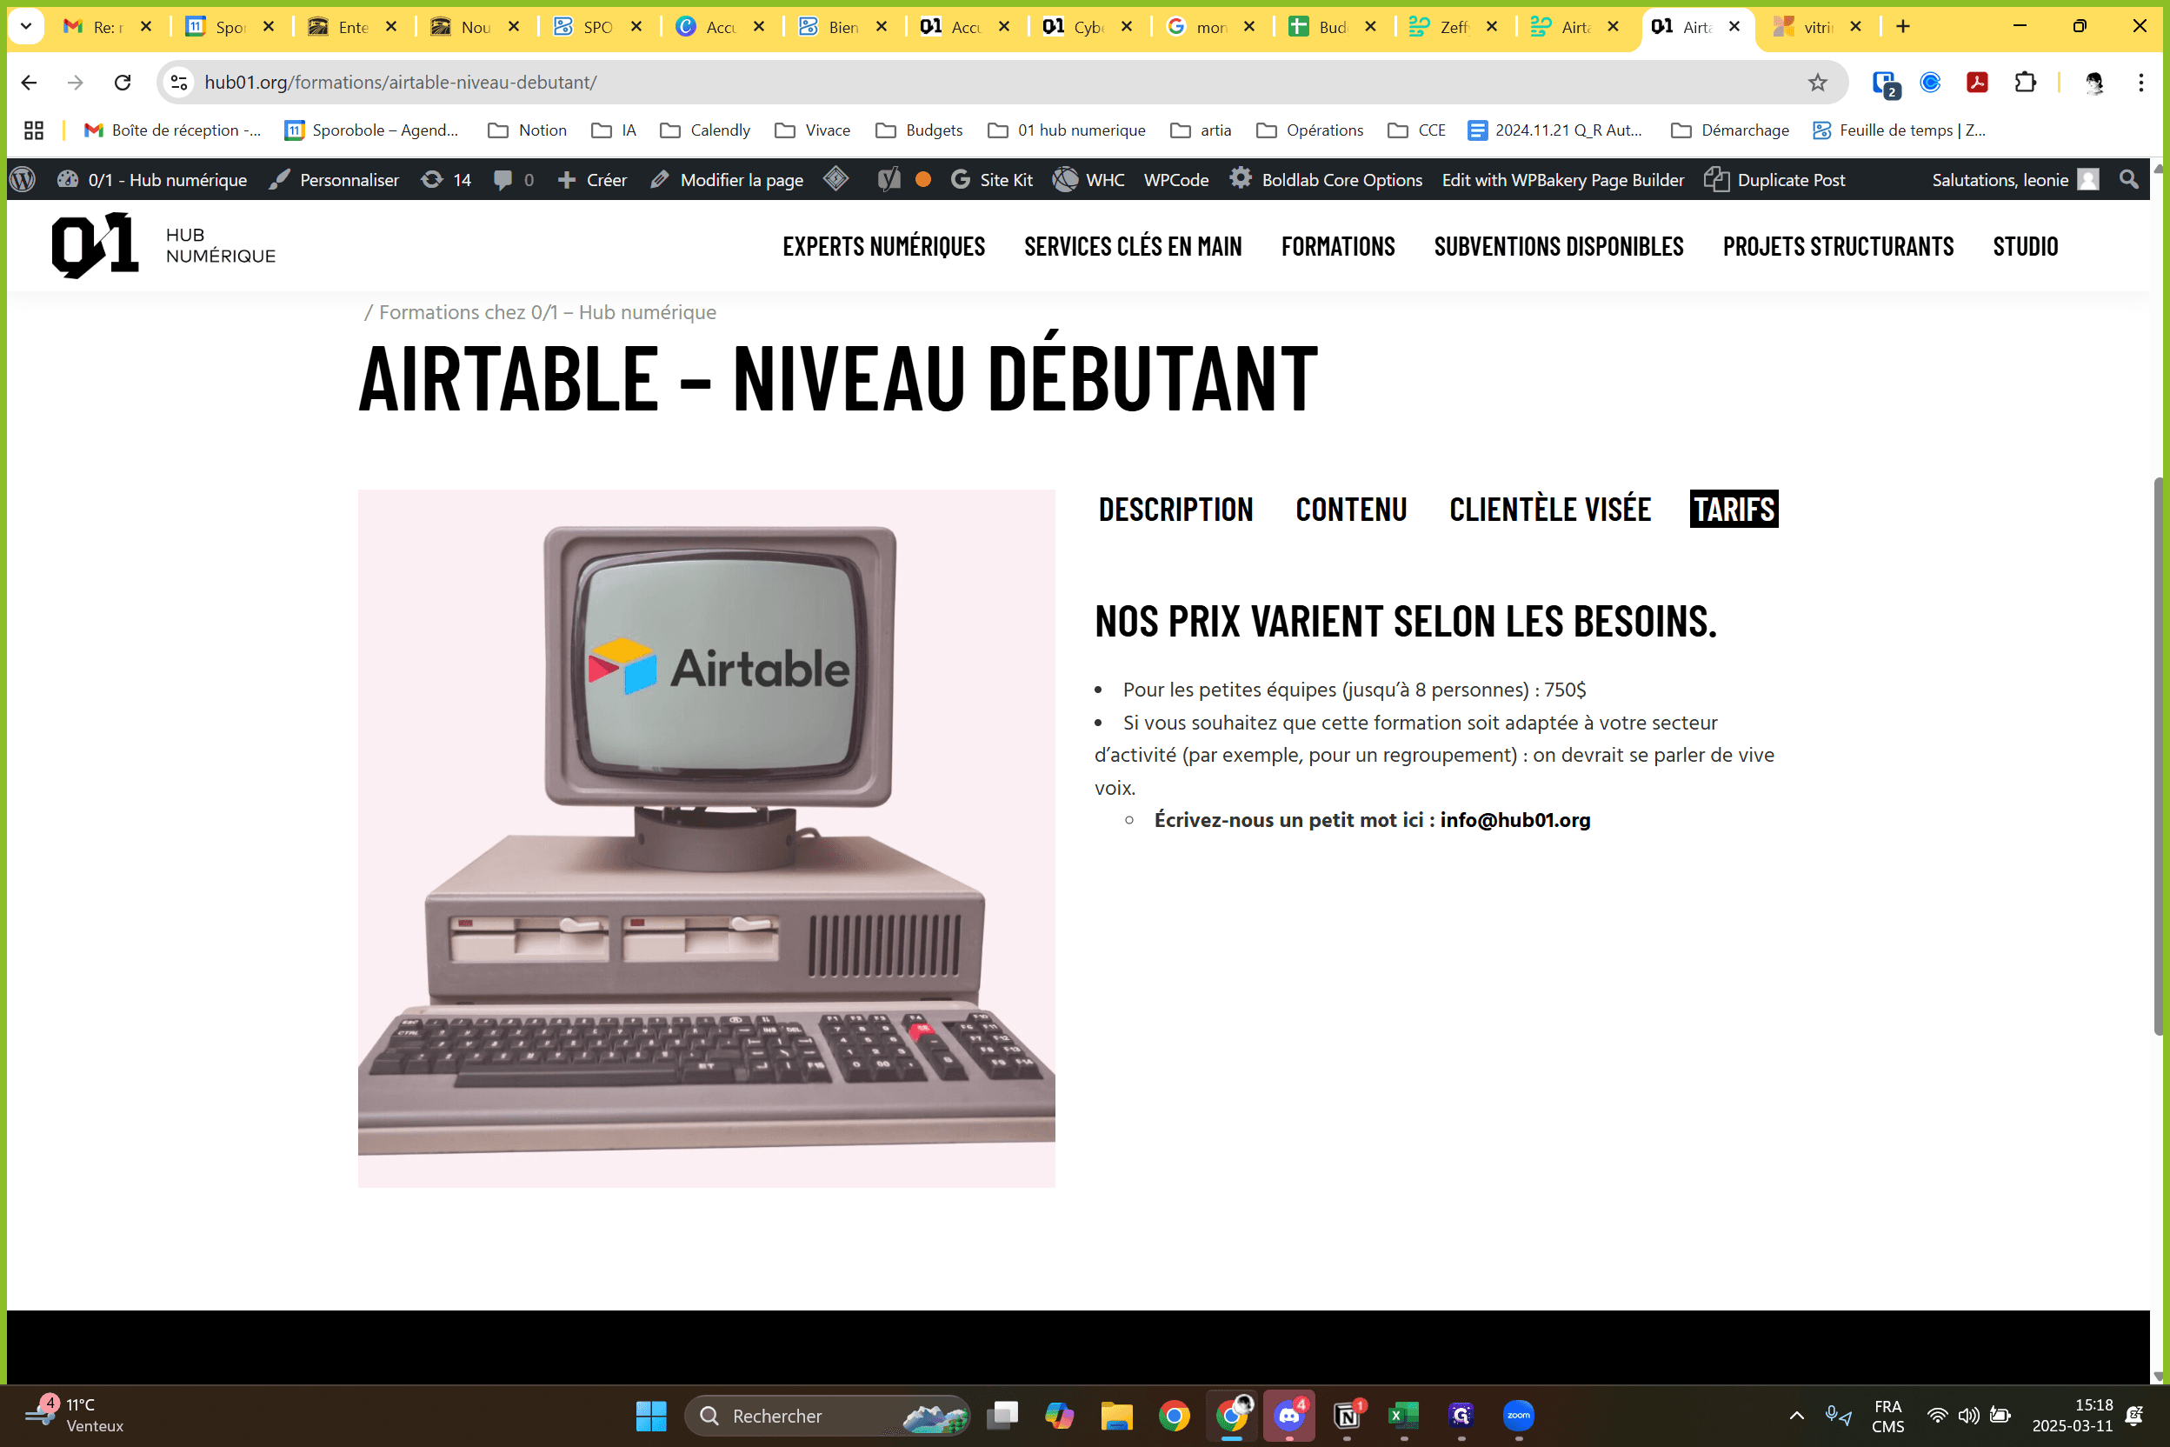Screen dimensions: 2170x1447
Task: Open the Windows Start button
Action: (x=650, y=1415)
